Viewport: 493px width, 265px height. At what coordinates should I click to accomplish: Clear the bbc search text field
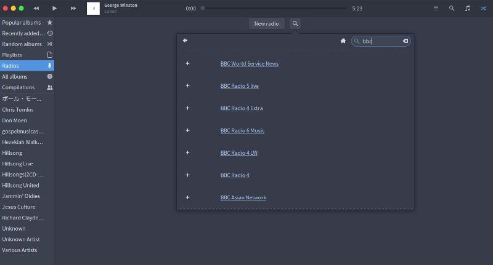[405, 41]
